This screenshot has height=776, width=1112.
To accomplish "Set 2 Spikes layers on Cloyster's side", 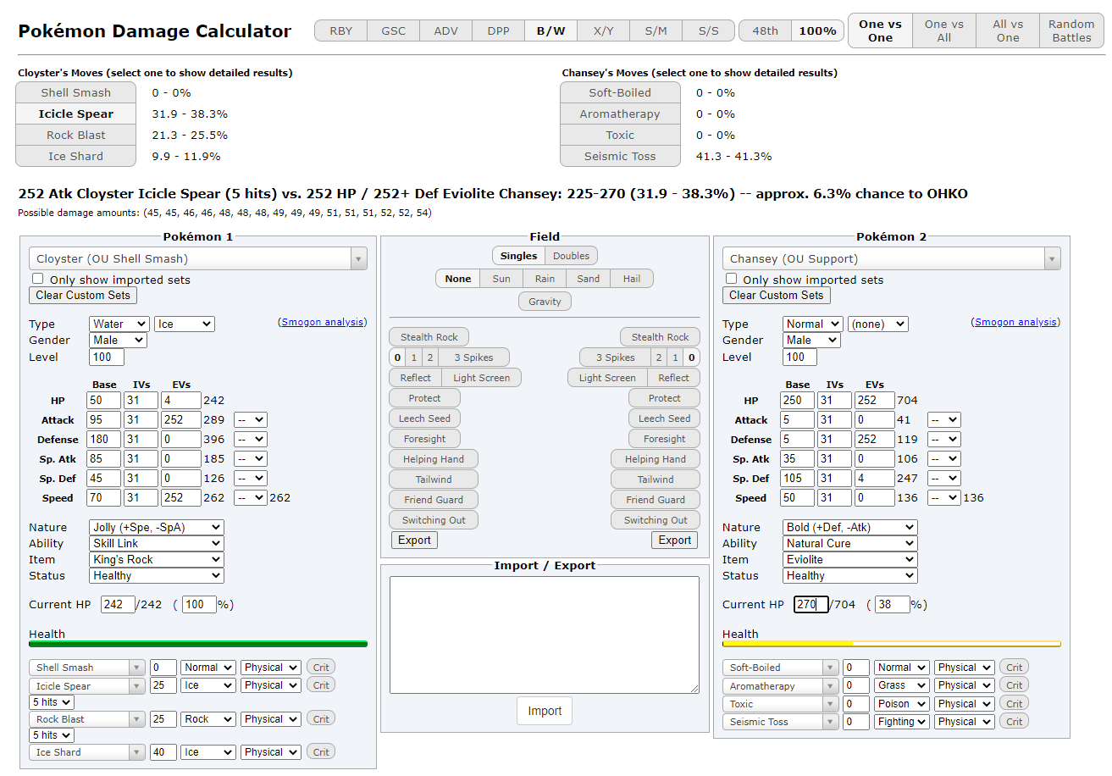I will [x=430, y=358].
